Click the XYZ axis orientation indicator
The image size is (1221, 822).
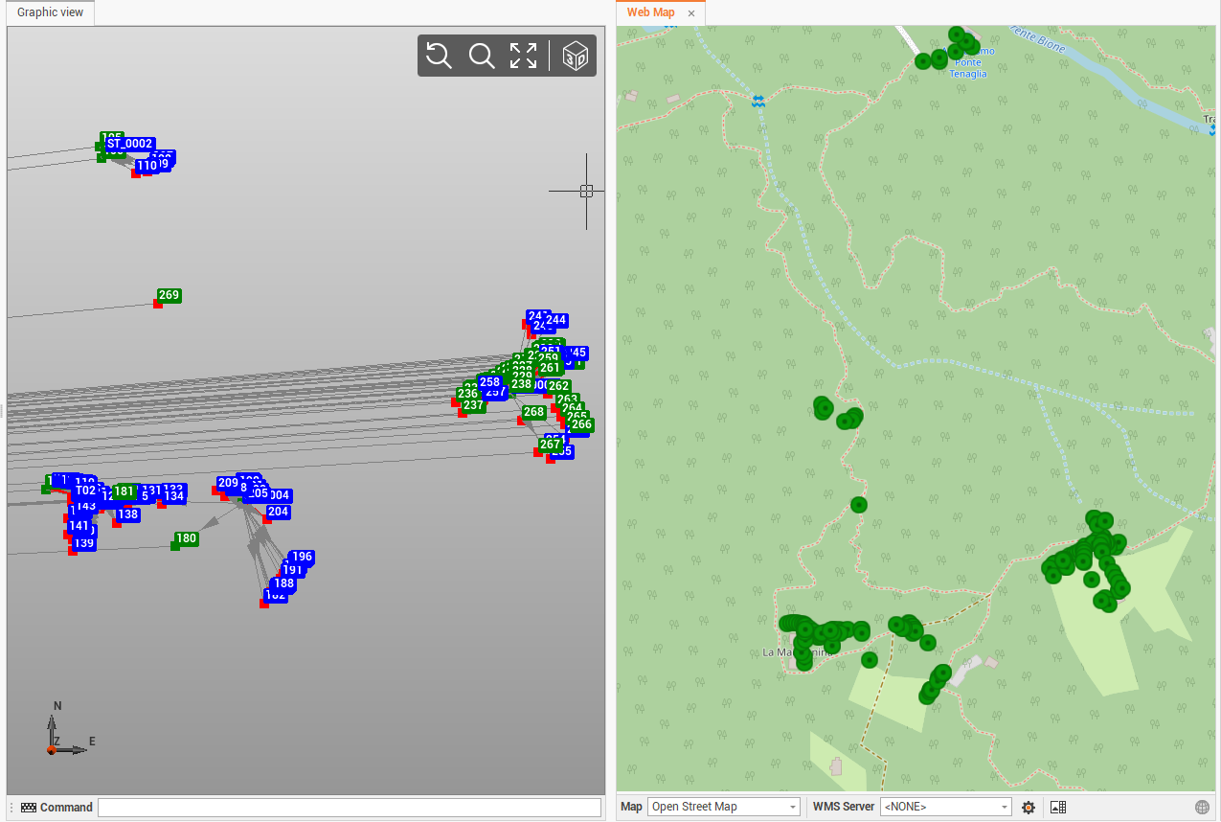[64, 735]
